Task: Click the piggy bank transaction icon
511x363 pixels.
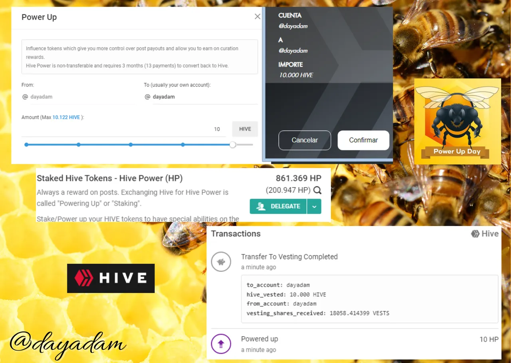Action: pos(221,262)
